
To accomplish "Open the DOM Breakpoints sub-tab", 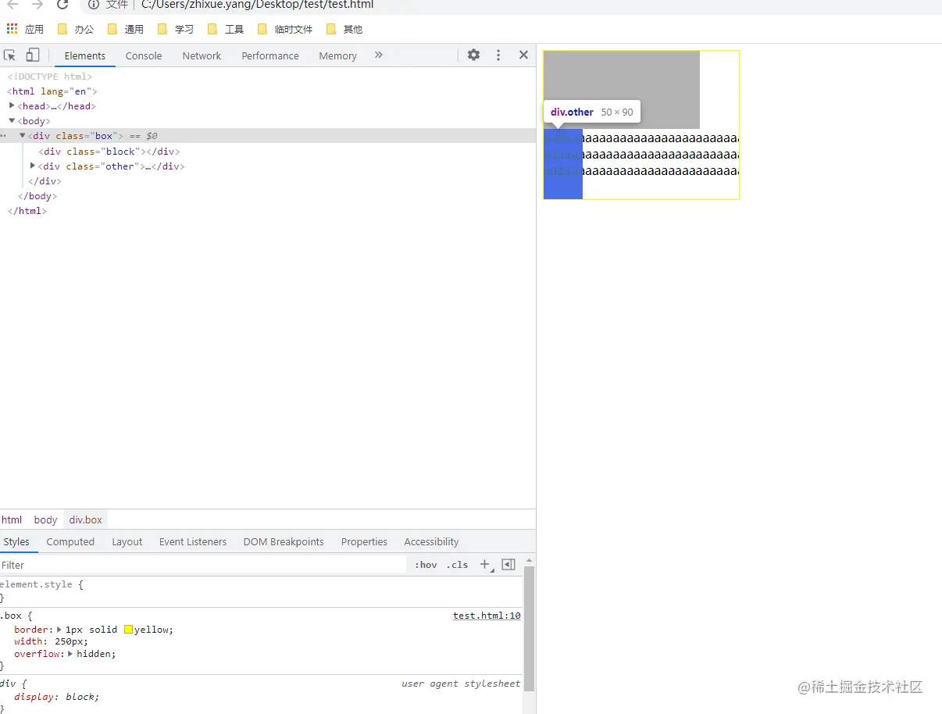I will point(284,541).
